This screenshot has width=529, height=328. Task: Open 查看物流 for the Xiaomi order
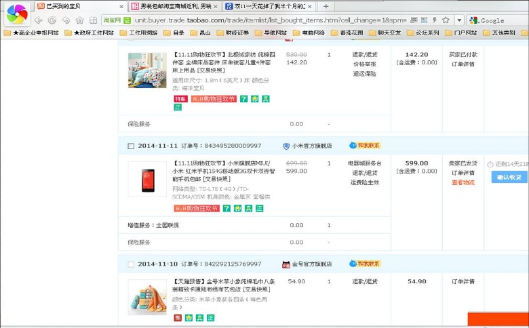[463, 182]
